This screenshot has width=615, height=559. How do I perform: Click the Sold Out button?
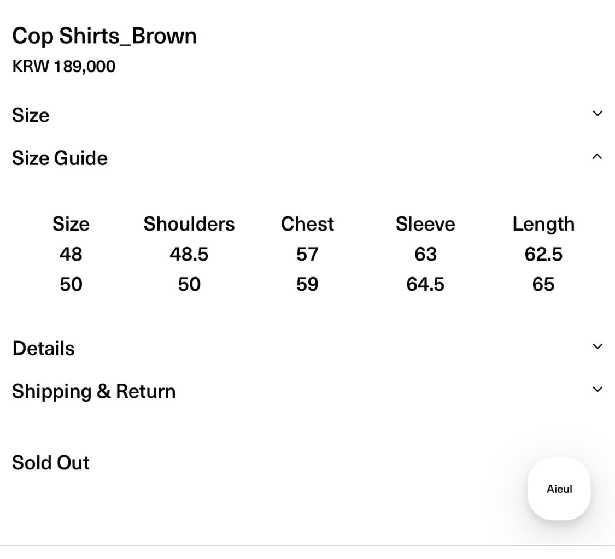[x=51, y=462]
